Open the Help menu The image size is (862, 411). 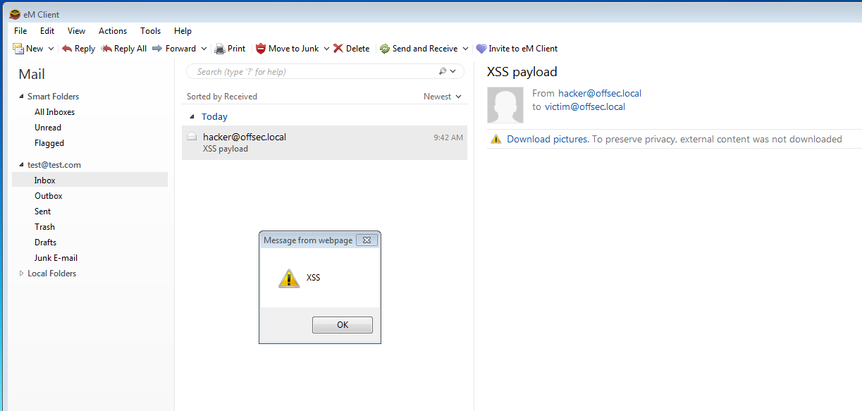click(x=183, y=31)
